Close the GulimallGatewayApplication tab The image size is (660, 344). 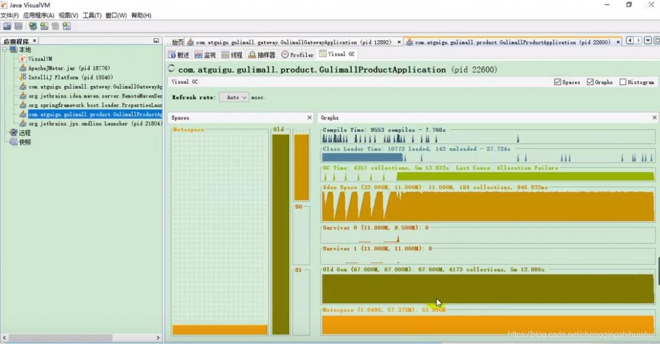399,42
